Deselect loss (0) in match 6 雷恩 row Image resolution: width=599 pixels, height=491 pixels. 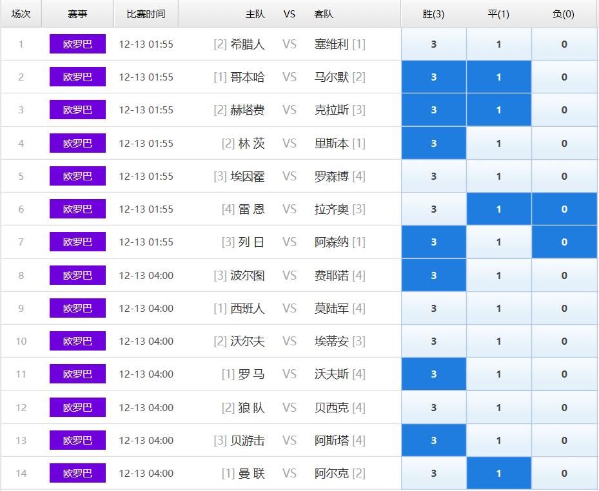(564, 209)
